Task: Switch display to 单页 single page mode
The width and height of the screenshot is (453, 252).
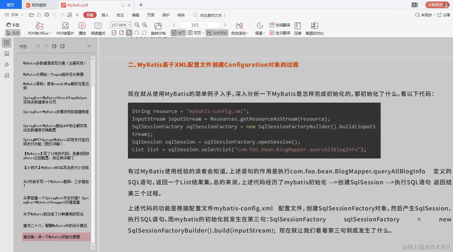Action: (x=178, y=33)
